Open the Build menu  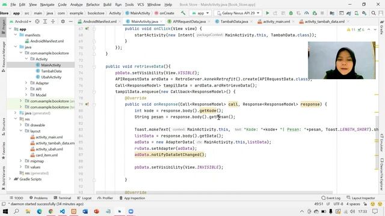click(x=107, y=4)
